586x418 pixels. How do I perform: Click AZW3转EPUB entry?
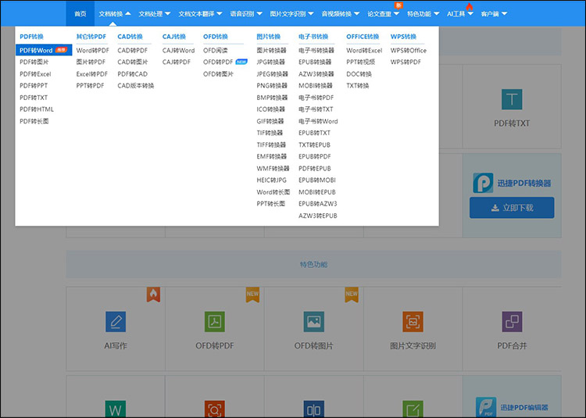coord(318,216)
